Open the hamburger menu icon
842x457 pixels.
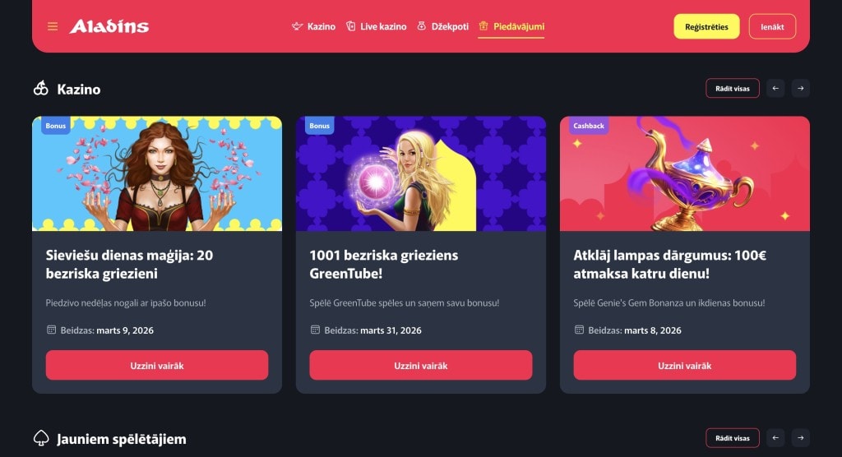tap(52, 26)
